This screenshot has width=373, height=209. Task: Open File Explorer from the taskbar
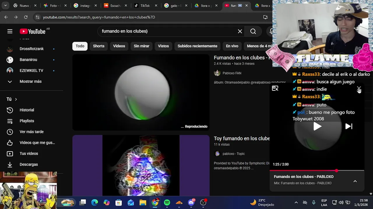143,202
